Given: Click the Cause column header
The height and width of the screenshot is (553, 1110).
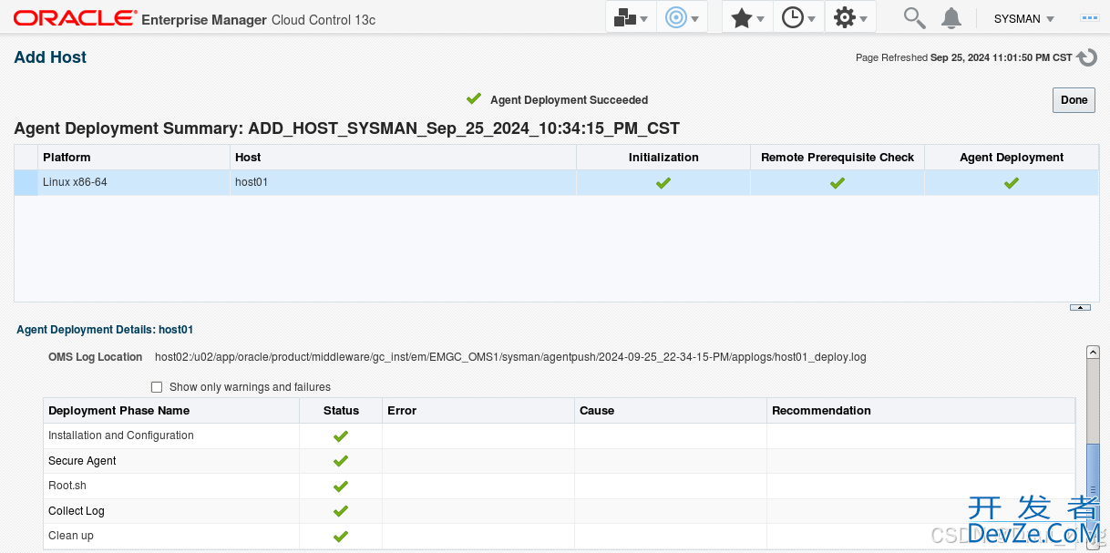Looking at the screenshot, I should pos(671,411).
